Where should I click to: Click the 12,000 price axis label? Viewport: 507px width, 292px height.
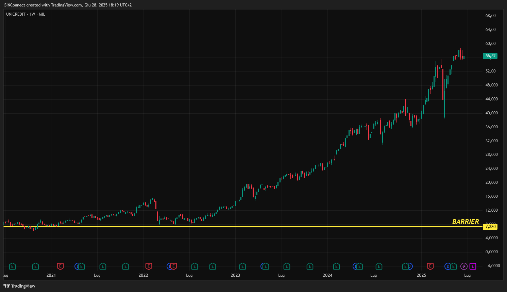pyautogui.click(x=491, y=210)
